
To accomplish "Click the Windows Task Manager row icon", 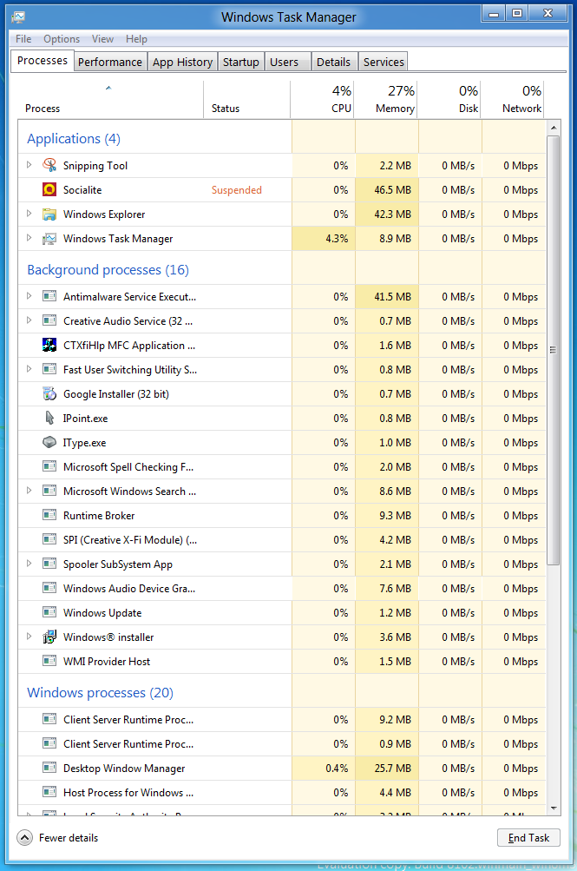I will (49, 238).
